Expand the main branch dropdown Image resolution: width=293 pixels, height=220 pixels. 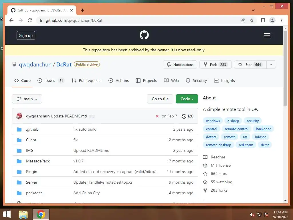tap(27, 99)
